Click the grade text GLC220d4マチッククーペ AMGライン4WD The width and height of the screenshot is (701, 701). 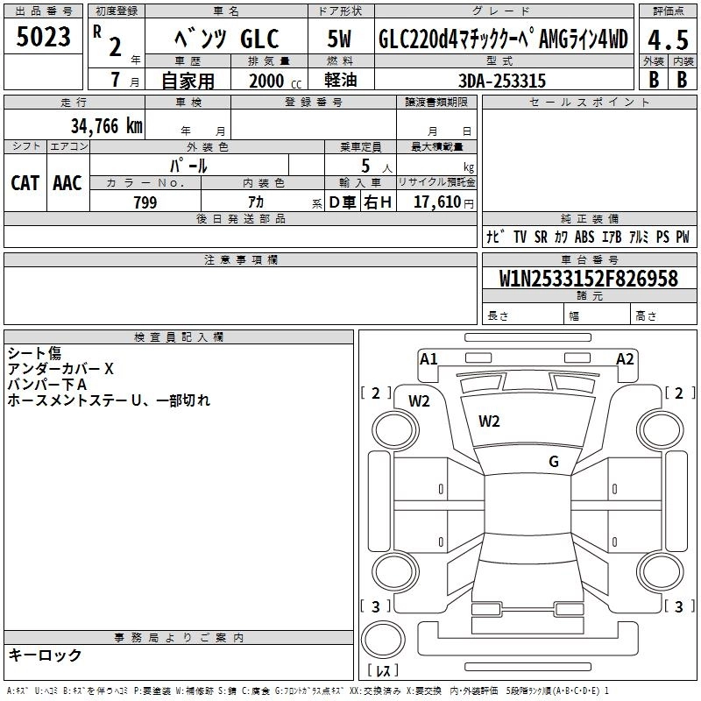(503, 39)
